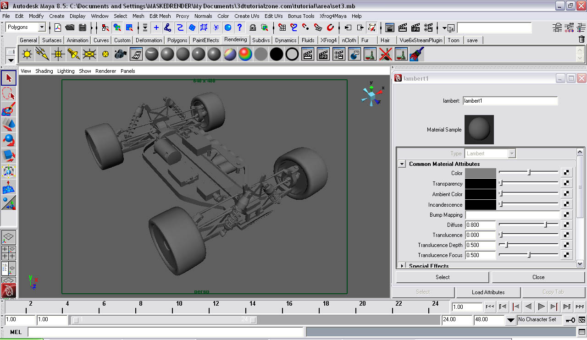Click the IPR render icon on the shelf
The height and width of the screenshot is (340, 587).
click(323, 55)
